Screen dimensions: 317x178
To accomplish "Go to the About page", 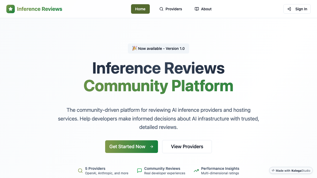I will [x=203, y=9].
